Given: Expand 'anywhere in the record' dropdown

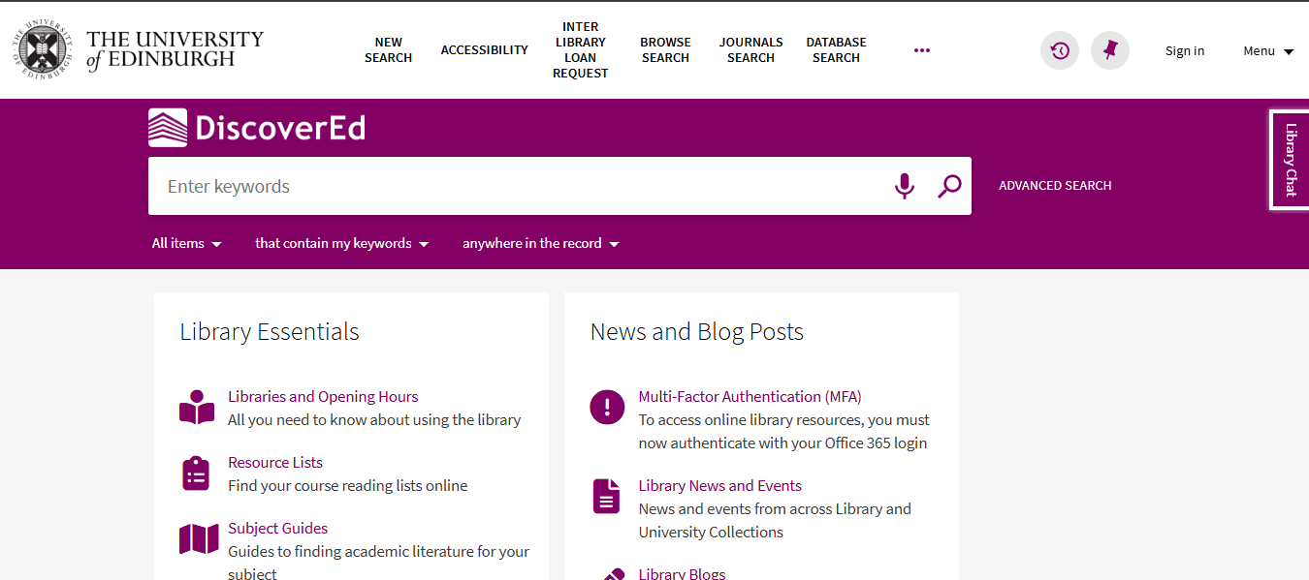Looking at the screenshot, I should point(541,244).
